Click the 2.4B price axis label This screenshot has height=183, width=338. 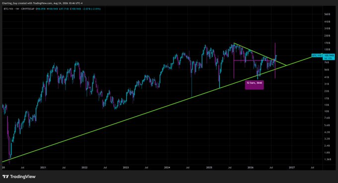coord(327,146)
